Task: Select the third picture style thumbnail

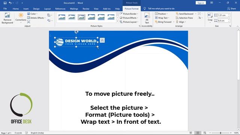Action: (81, 17)
